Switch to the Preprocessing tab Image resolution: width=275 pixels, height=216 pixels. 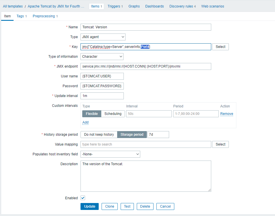tap(45, 16)
